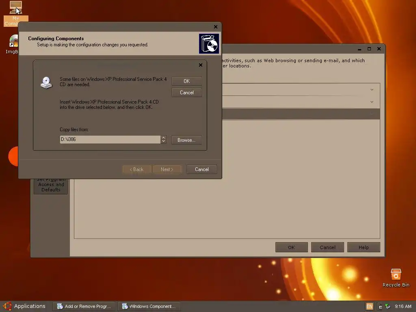Open the Copy files from dropdown arrow
This screenshot has width=416, height=312.
163,140
